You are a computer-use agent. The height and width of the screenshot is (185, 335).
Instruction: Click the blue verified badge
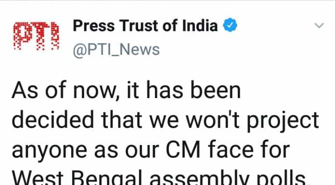[230, 25]
